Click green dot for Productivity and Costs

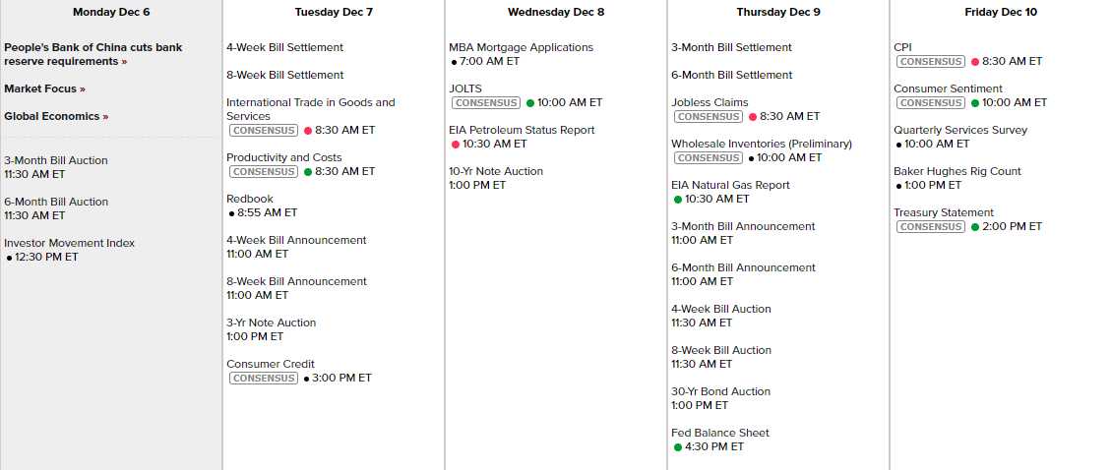(x=308, y=171)
